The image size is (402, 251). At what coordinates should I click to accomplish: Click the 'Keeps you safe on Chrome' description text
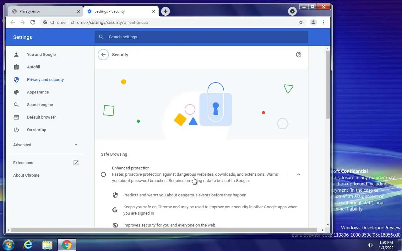click(x=210, y=210)
